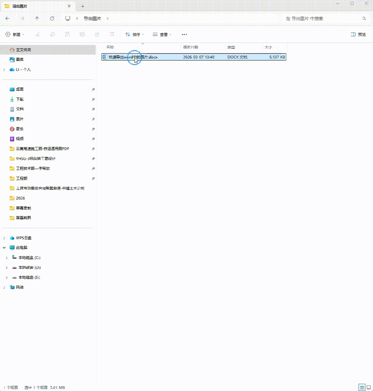Expand the WPS云盘 tree node
The height and width of the screenshot is (391, 373).
[4, 238]
